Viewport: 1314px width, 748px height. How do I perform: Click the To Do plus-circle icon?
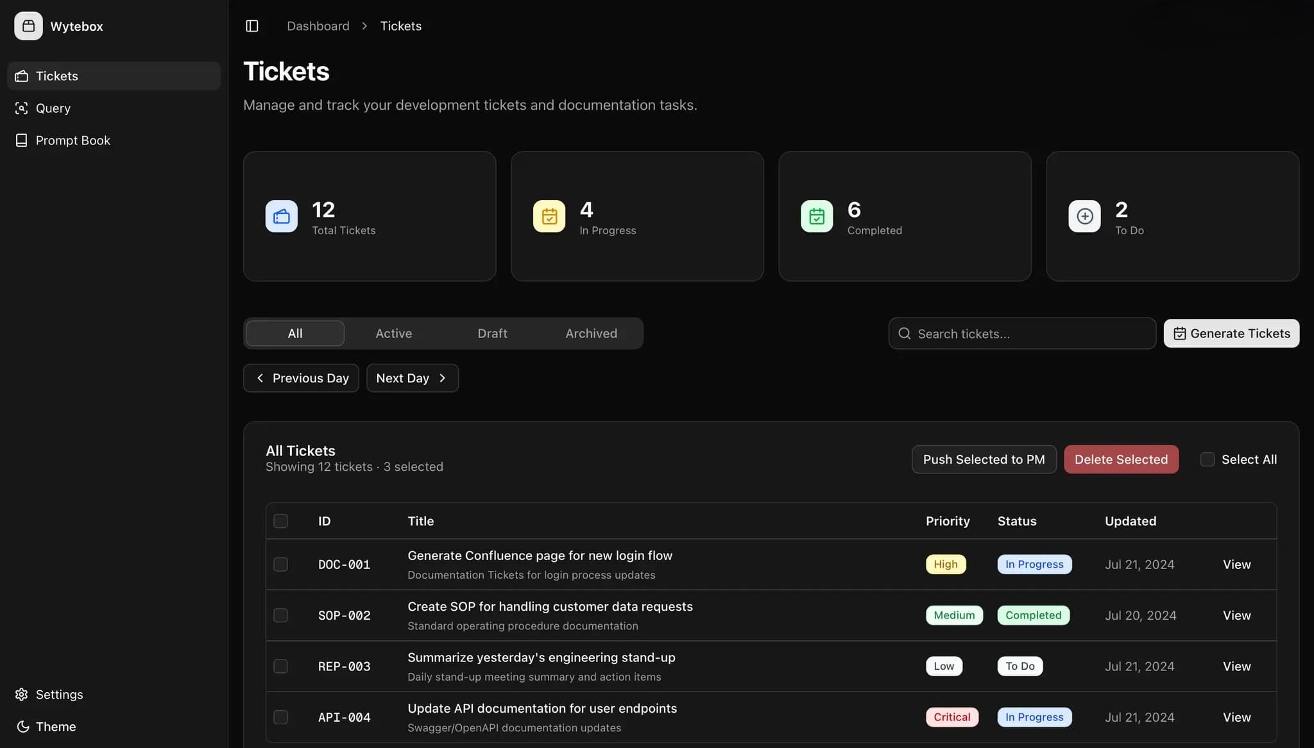[x=1084, y=216]
